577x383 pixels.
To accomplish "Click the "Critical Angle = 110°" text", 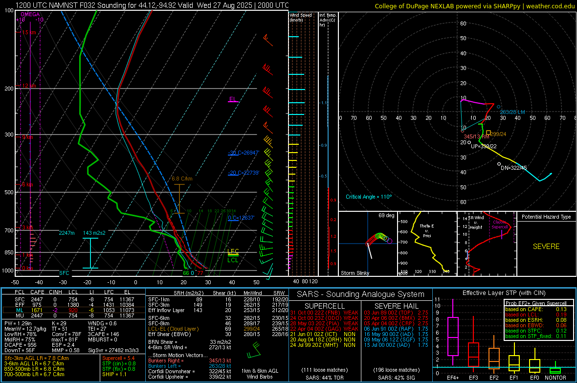I will (369, 197).
